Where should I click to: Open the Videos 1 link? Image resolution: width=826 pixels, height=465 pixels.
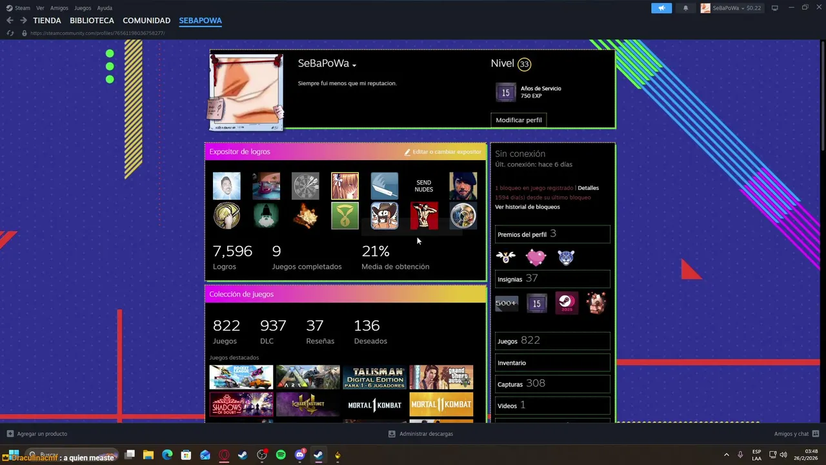(x=552, y=405)
